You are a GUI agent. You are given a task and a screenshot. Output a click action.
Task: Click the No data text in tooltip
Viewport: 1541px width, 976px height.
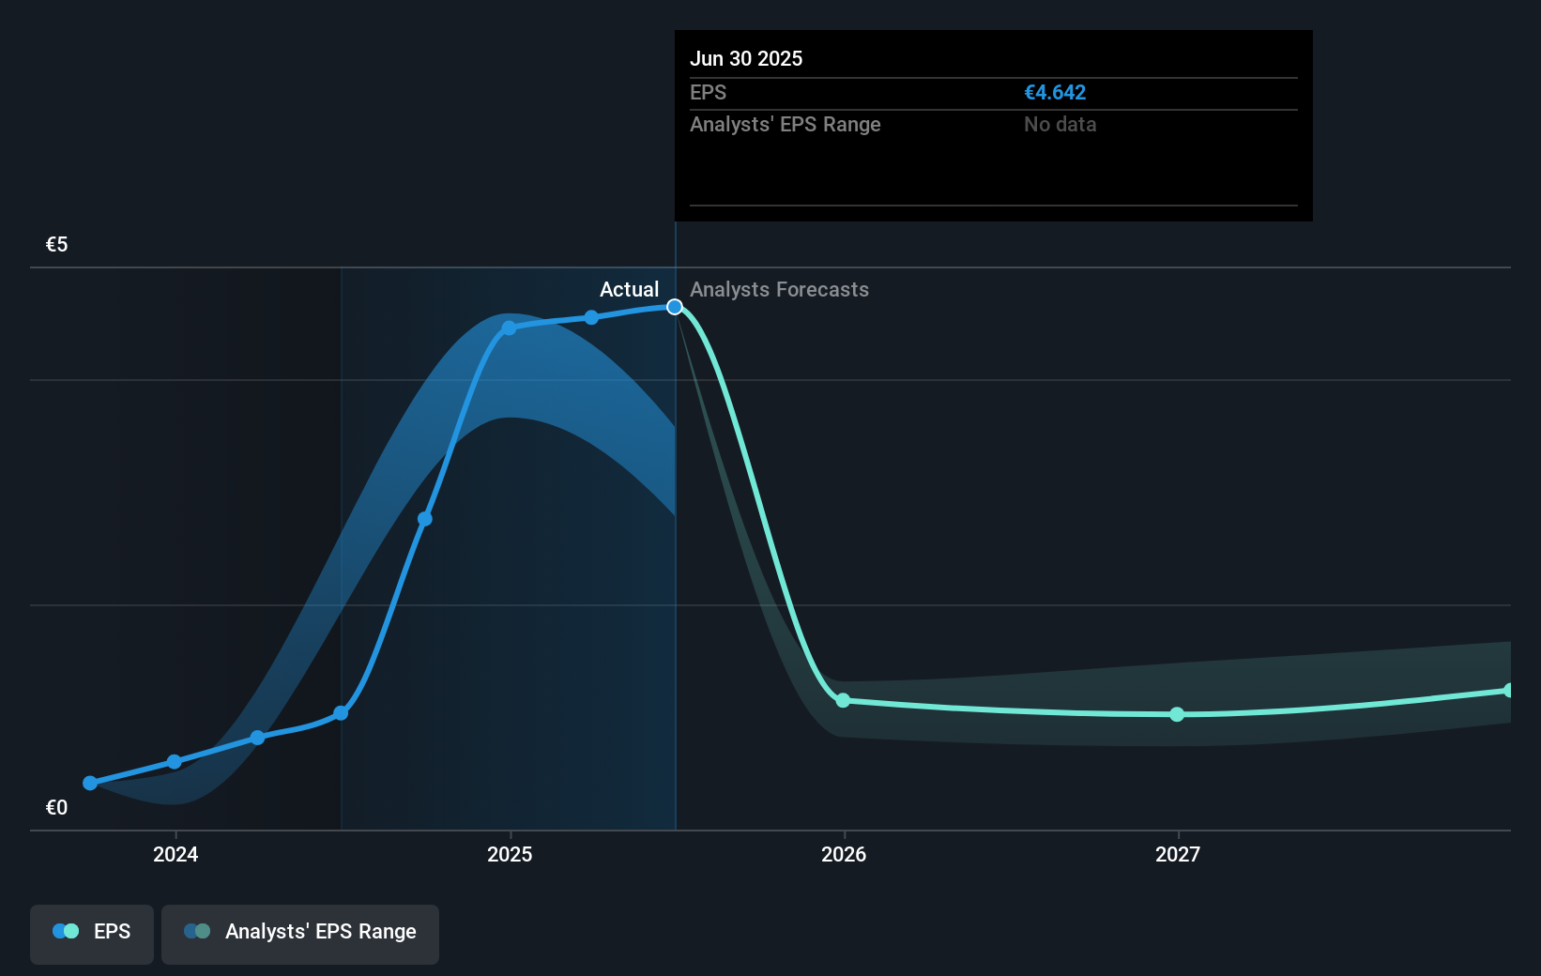click(1060, 124)
